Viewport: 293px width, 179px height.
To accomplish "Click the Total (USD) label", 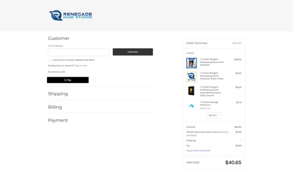I will [193, 163].
